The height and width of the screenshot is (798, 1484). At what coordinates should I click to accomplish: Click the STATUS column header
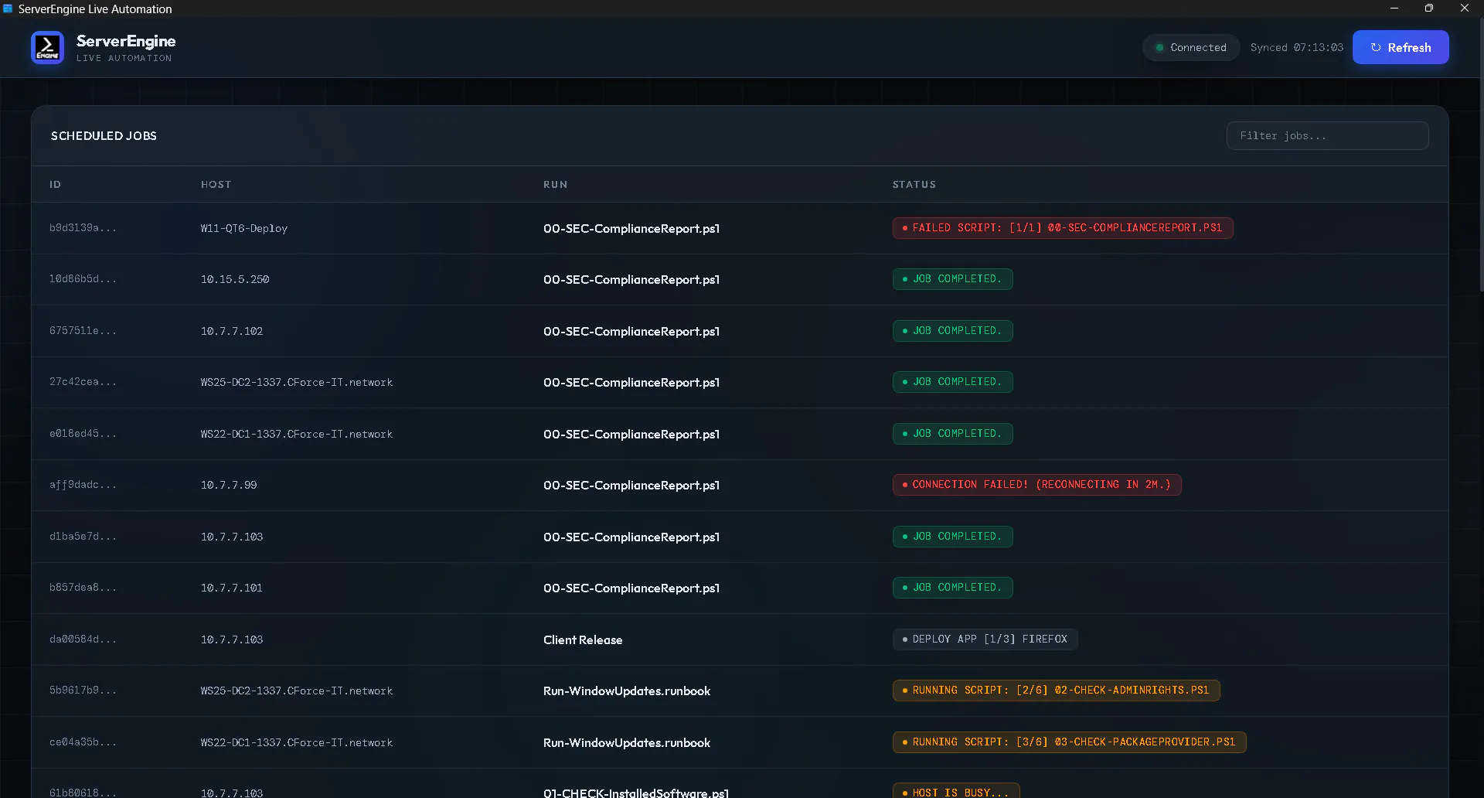[x=914, y=185]
